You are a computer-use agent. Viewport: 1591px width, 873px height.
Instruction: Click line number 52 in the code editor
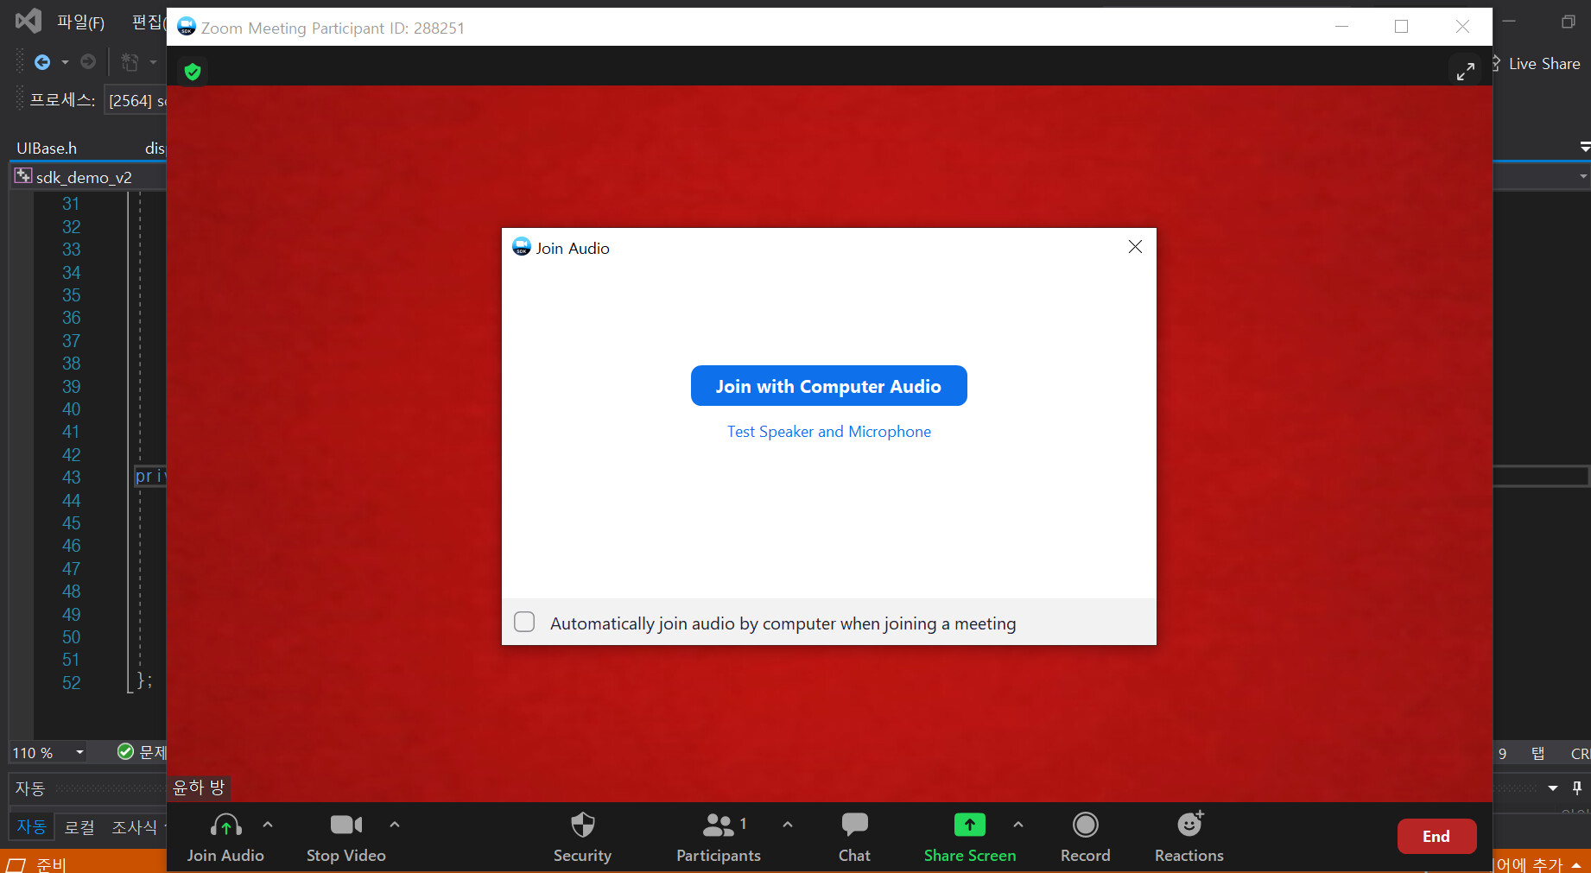click(x=71, y=682)
